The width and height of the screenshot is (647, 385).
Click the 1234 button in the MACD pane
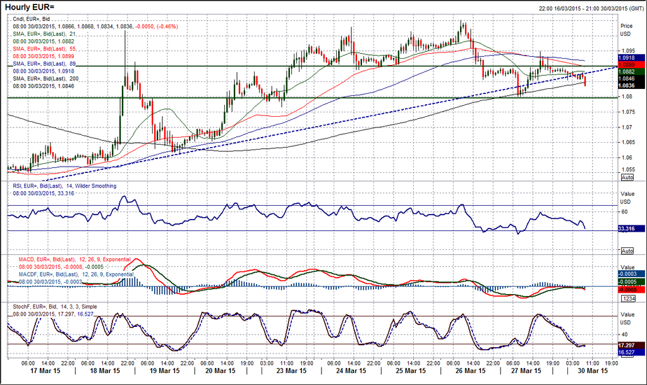click(x=629, y=299)
